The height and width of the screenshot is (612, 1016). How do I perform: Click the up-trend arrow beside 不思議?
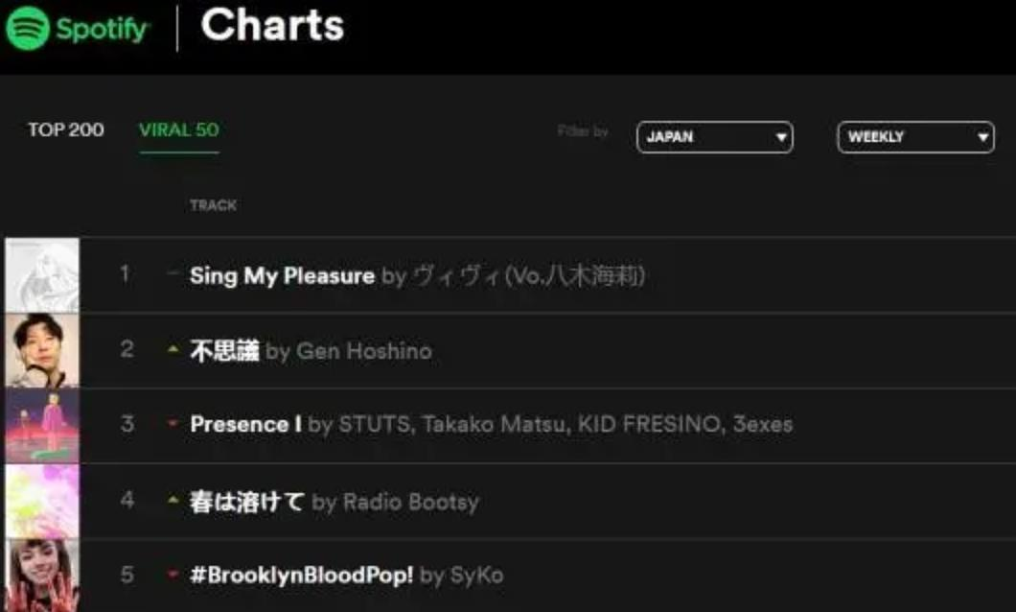coord(173,350)
